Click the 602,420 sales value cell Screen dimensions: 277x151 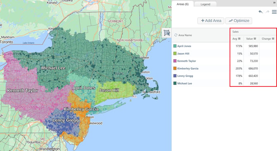[253, 76]
